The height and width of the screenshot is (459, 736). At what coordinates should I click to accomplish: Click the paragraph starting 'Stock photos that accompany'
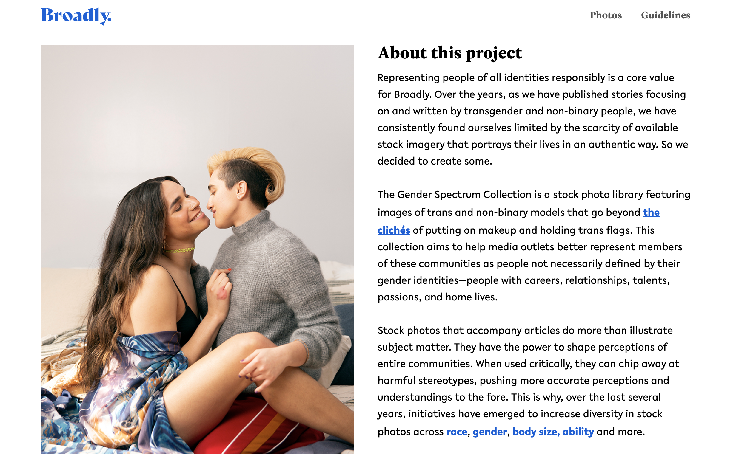(x=528, y=381)
